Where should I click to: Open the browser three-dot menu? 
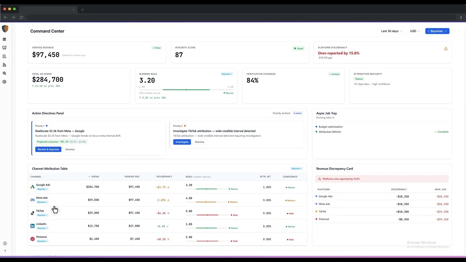[461, 17]
